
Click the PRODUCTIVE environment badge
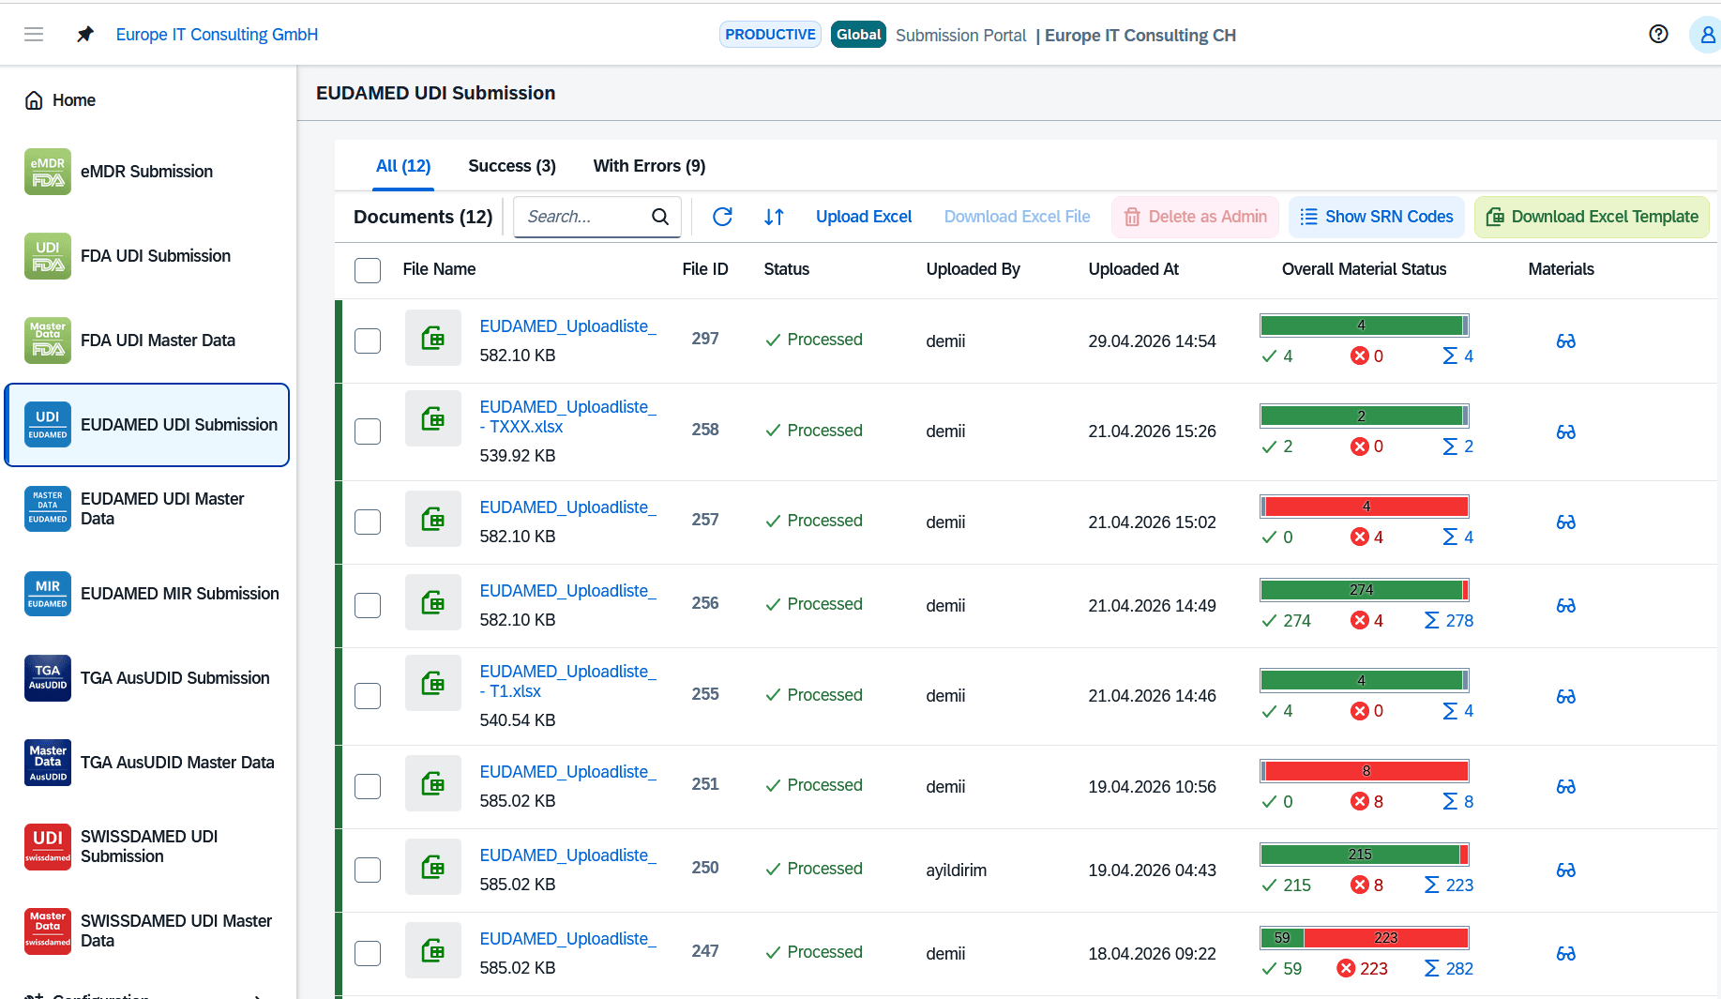[x=770, y=35]
